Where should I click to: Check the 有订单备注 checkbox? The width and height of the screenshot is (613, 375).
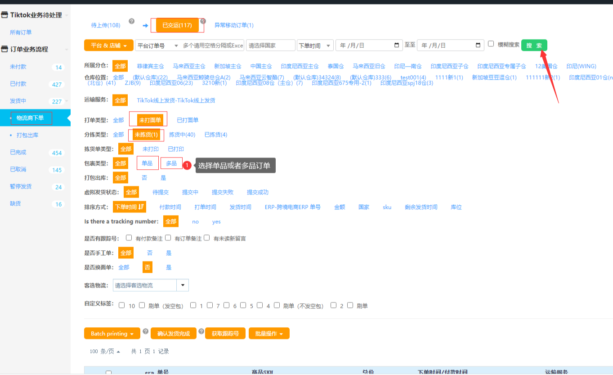click(x=168, y=238)
